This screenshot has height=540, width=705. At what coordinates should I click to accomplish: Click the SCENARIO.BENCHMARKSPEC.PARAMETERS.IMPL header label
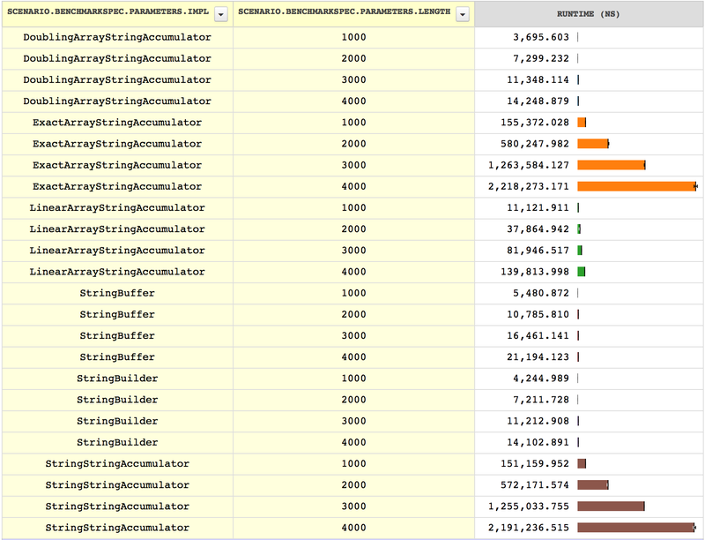(110, 13)
